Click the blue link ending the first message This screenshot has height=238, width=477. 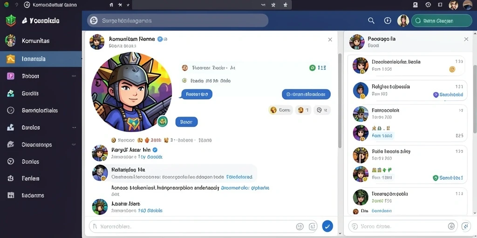click(x=239, y=177)
